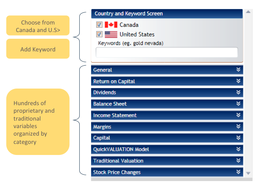This screenshot has height=187, width=258.
Task: Click the Canada country label
Action: coord(129,25)
